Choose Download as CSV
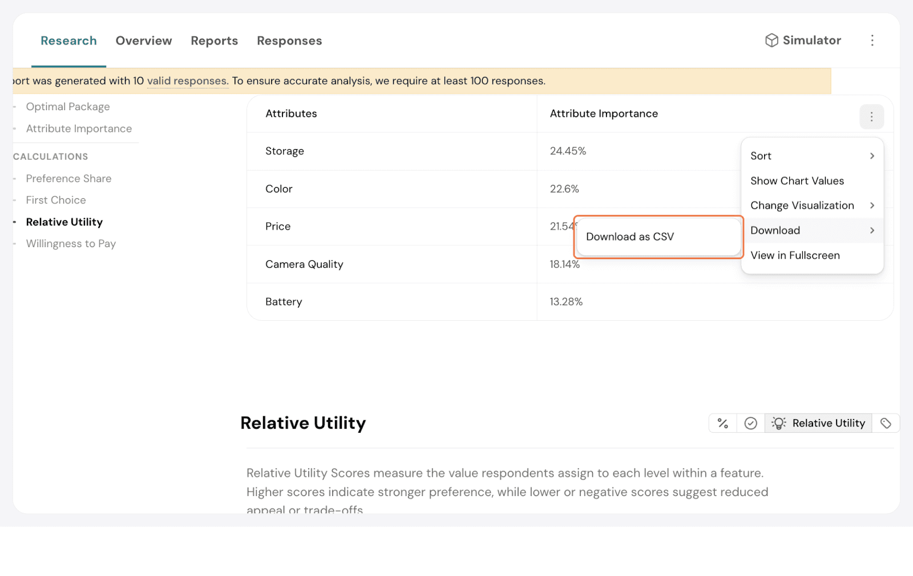This screenshot has height=576, width=913. pyautogui.click(x=630, y=237)
